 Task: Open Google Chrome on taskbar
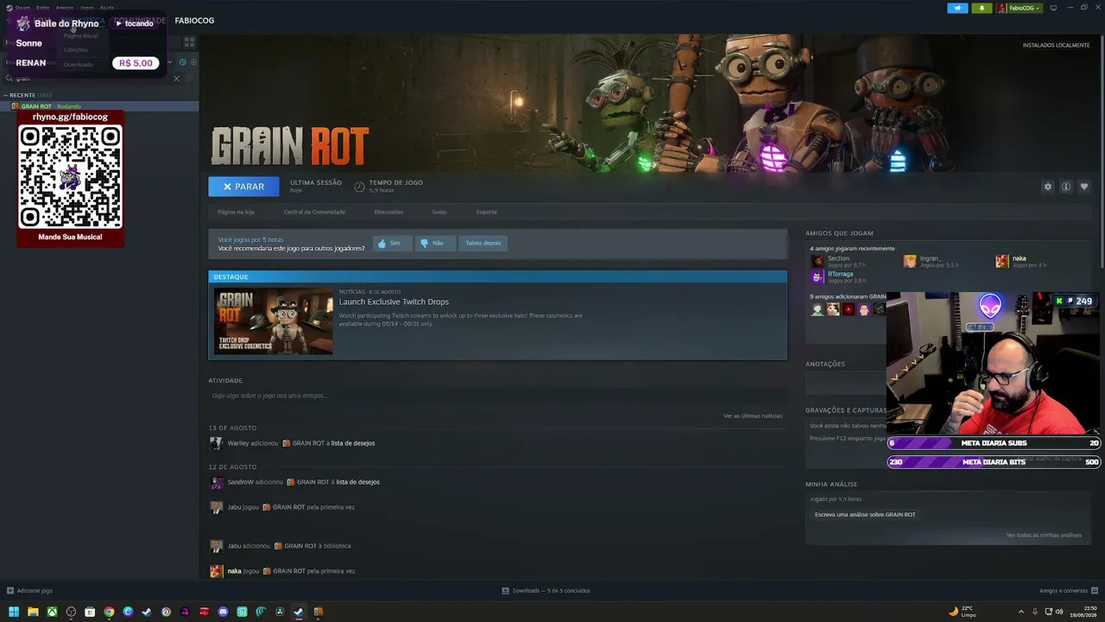click(x=109, y=612)
